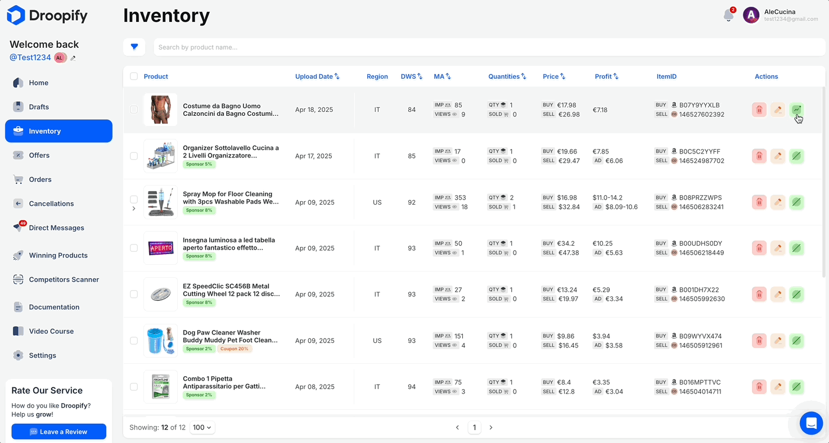
Task: Tick the EZ SpeedClic Metal Cutting Wheel checkbox
Action: click(134, 294)
